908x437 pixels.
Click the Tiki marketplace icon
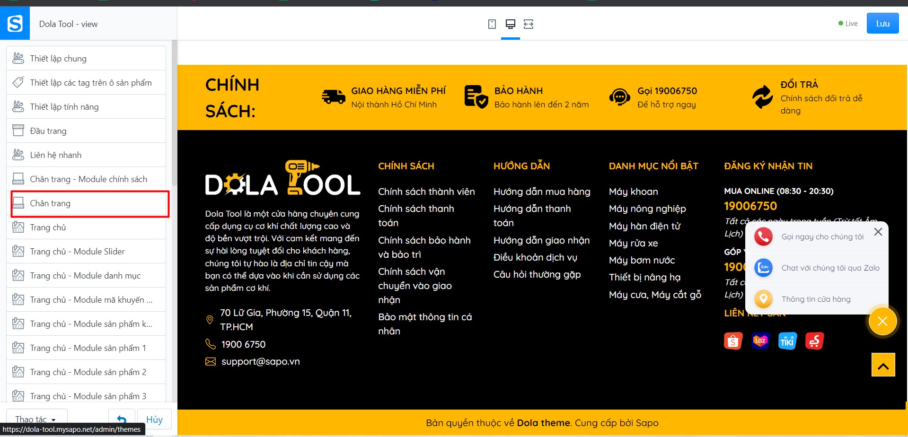tap(787, 341)
